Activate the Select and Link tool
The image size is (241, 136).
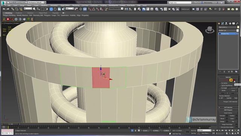click(12, 9)
